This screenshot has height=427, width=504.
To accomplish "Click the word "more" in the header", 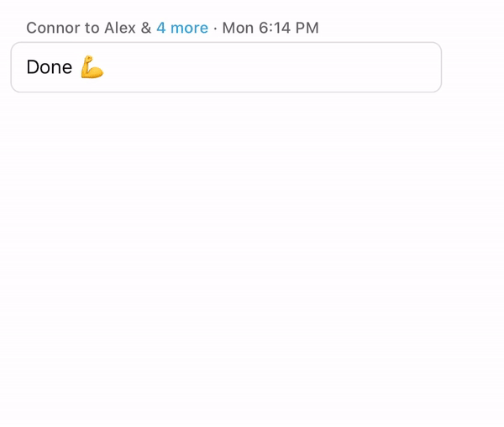I will pyautogui.click(x=189, y=28).
